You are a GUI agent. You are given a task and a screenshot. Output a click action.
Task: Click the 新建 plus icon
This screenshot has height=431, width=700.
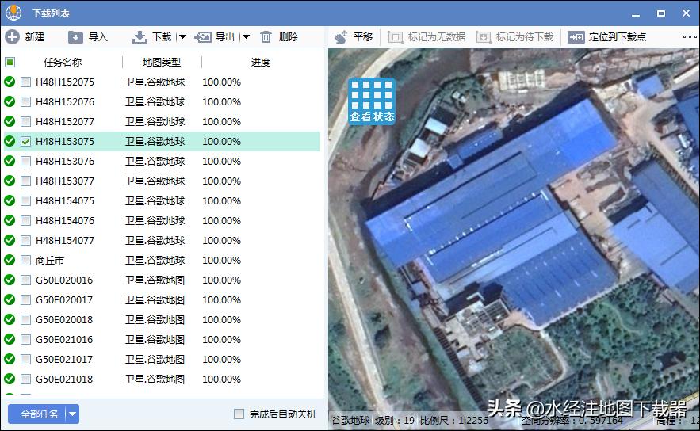click(x=12, y=37)
